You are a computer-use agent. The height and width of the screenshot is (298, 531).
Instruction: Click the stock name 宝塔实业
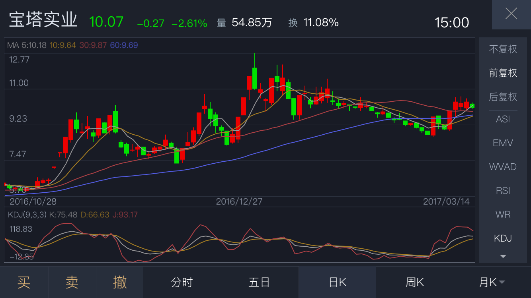[x=43, y=20]
